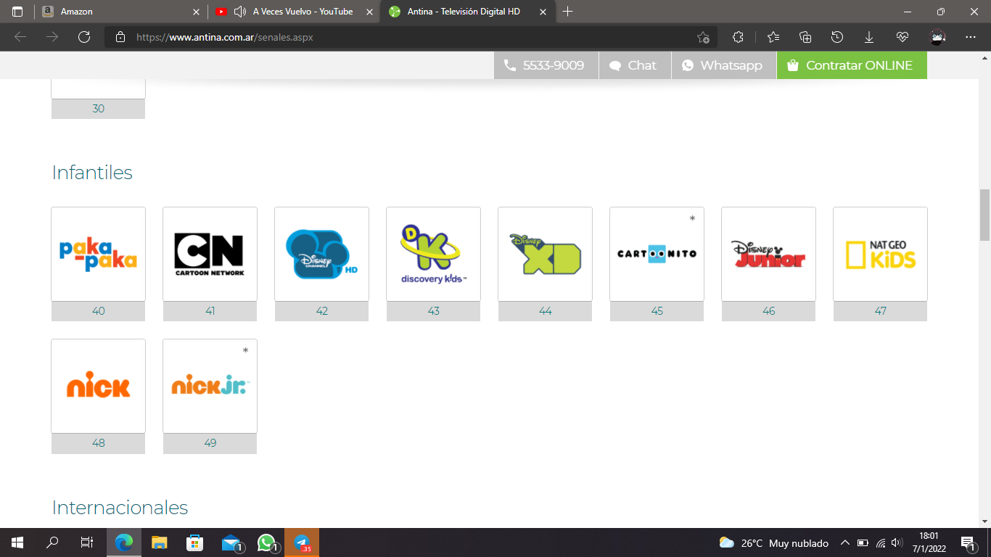Open the Favorites list icon

pos(773,37)
